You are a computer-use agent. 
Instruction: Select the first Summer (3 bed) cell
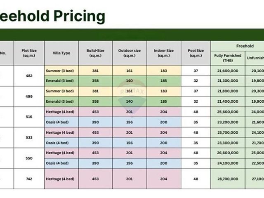tap(61, 71)
